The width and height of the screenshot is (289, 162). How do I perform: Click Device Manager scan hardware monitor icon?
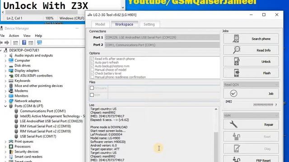click(x=39, y=43)
